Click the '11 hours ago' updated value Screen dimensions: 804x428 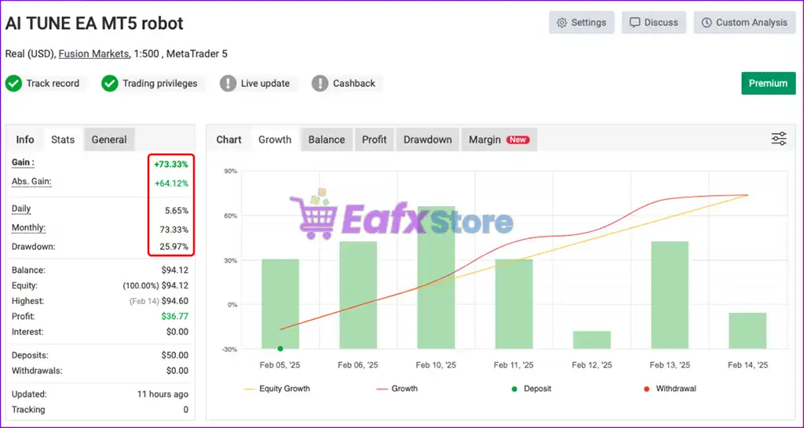click(163, 394)
